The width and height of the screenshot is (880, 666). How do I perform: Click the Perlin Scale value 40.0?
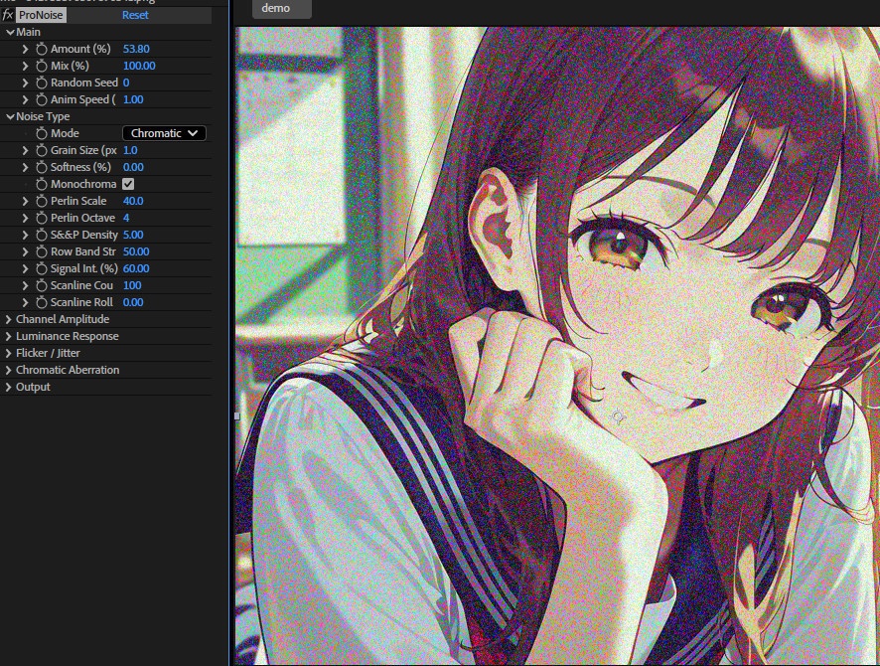[x=132, y=200]
